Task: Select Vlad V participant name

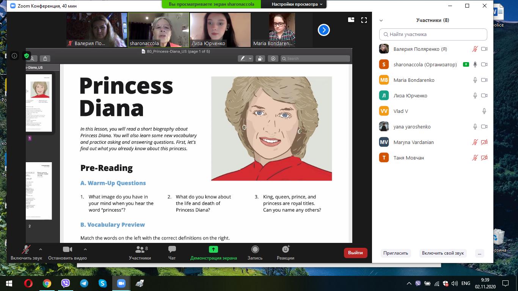Action: tap(401, 111)
